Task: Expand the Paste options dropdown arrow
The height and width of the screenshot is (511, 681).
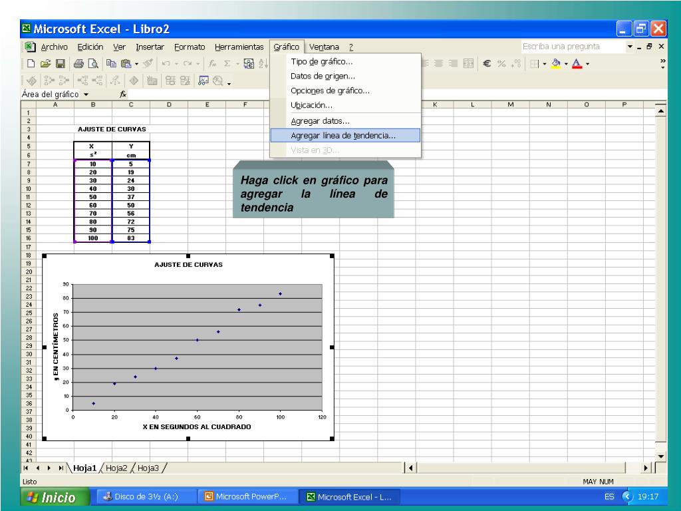Action: click(136, 64)
